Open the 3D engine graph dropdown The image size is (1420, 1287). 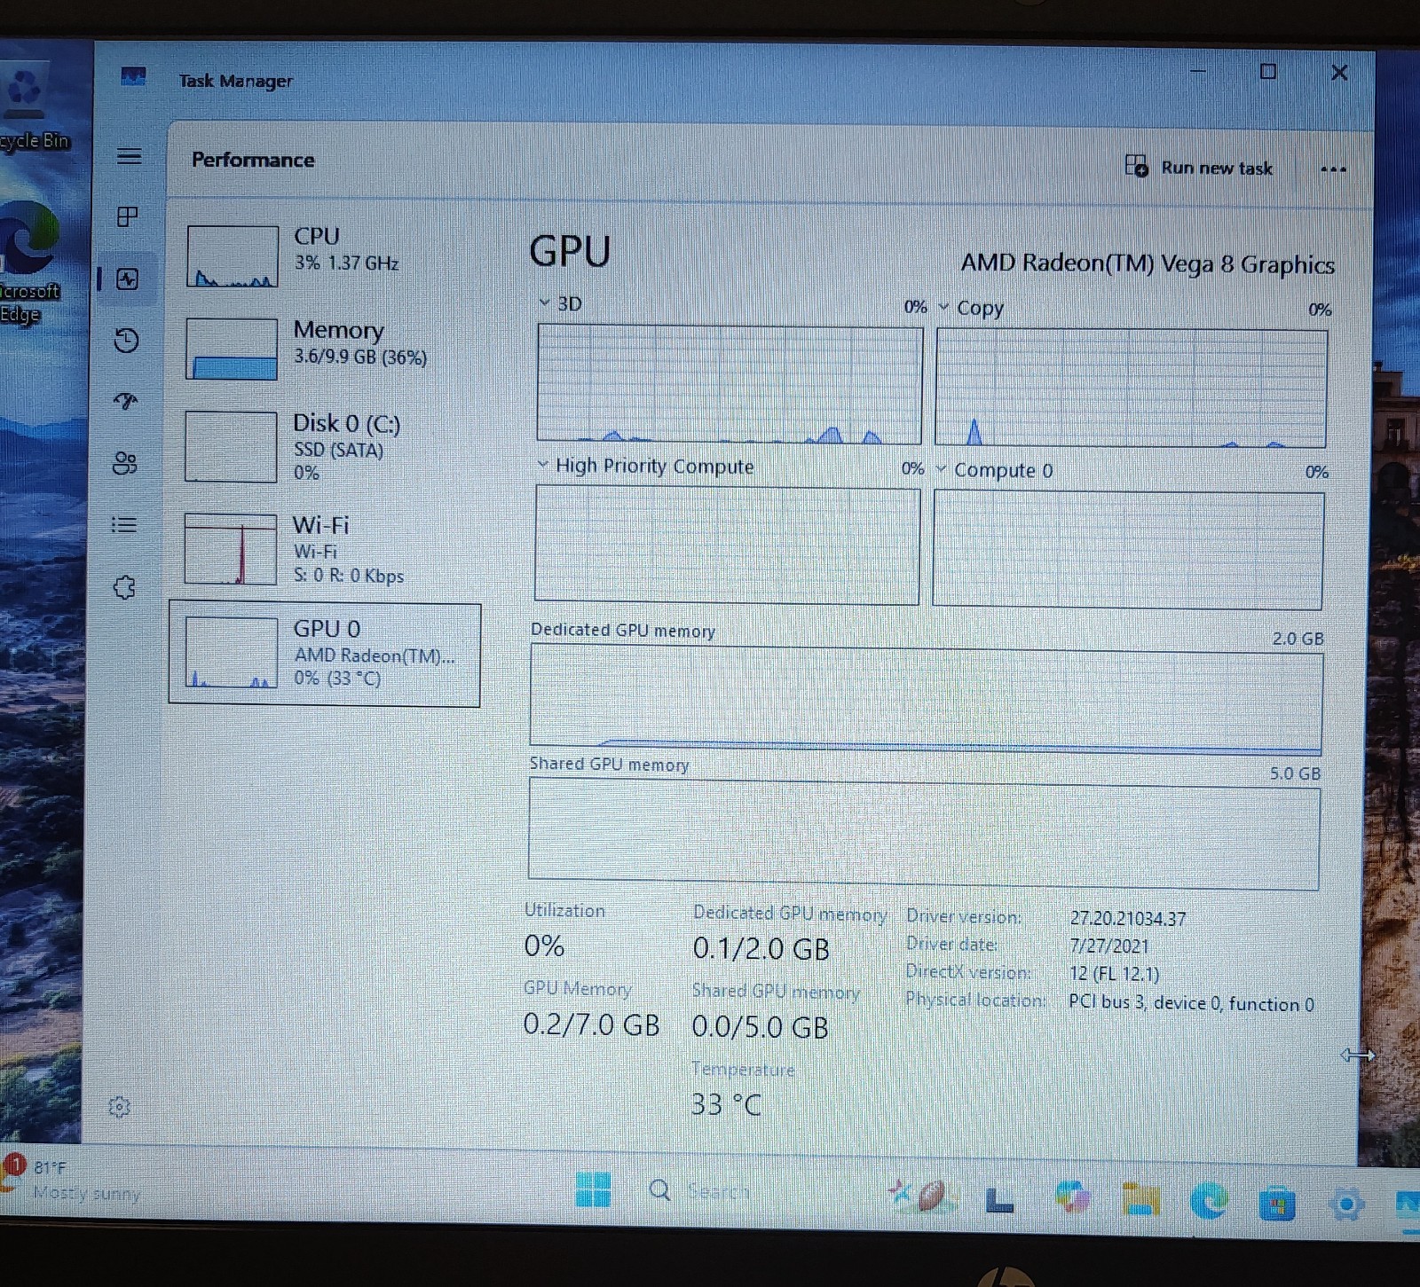[x=544, y=302]
